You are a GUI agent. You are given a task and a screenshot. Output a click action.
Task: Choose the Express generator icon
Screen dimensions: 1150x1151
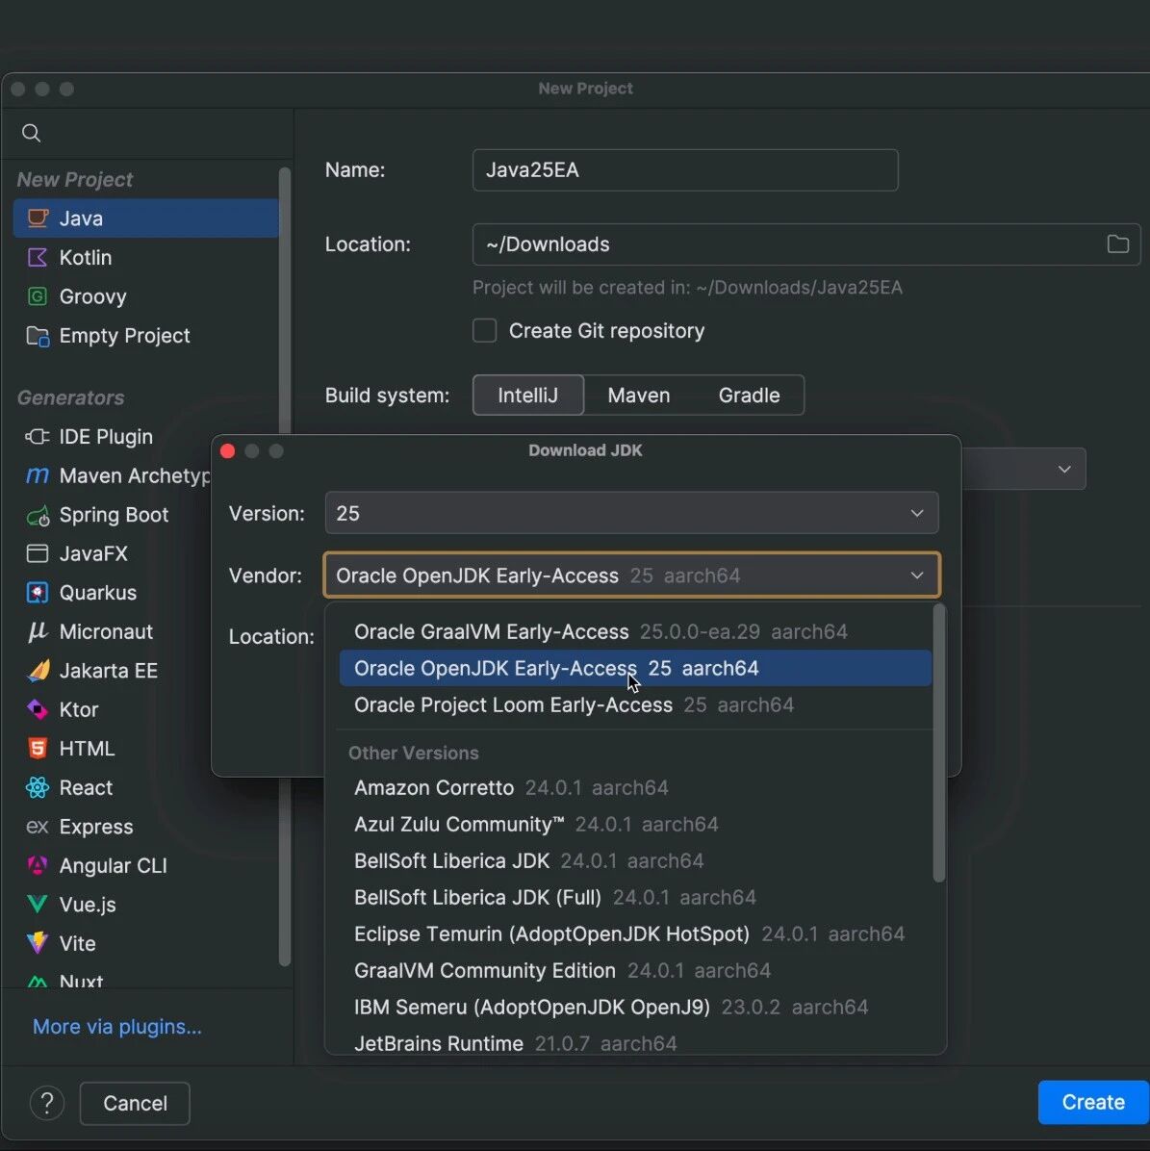pyautogui.click(x=38, y=827)
